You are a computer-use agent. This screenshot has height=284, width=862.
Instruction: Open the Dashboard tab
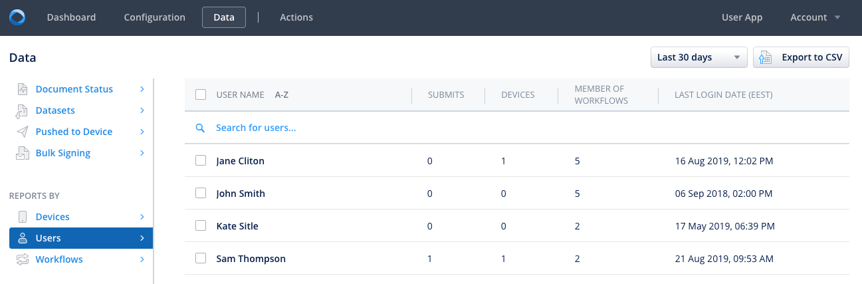(71, 17)
